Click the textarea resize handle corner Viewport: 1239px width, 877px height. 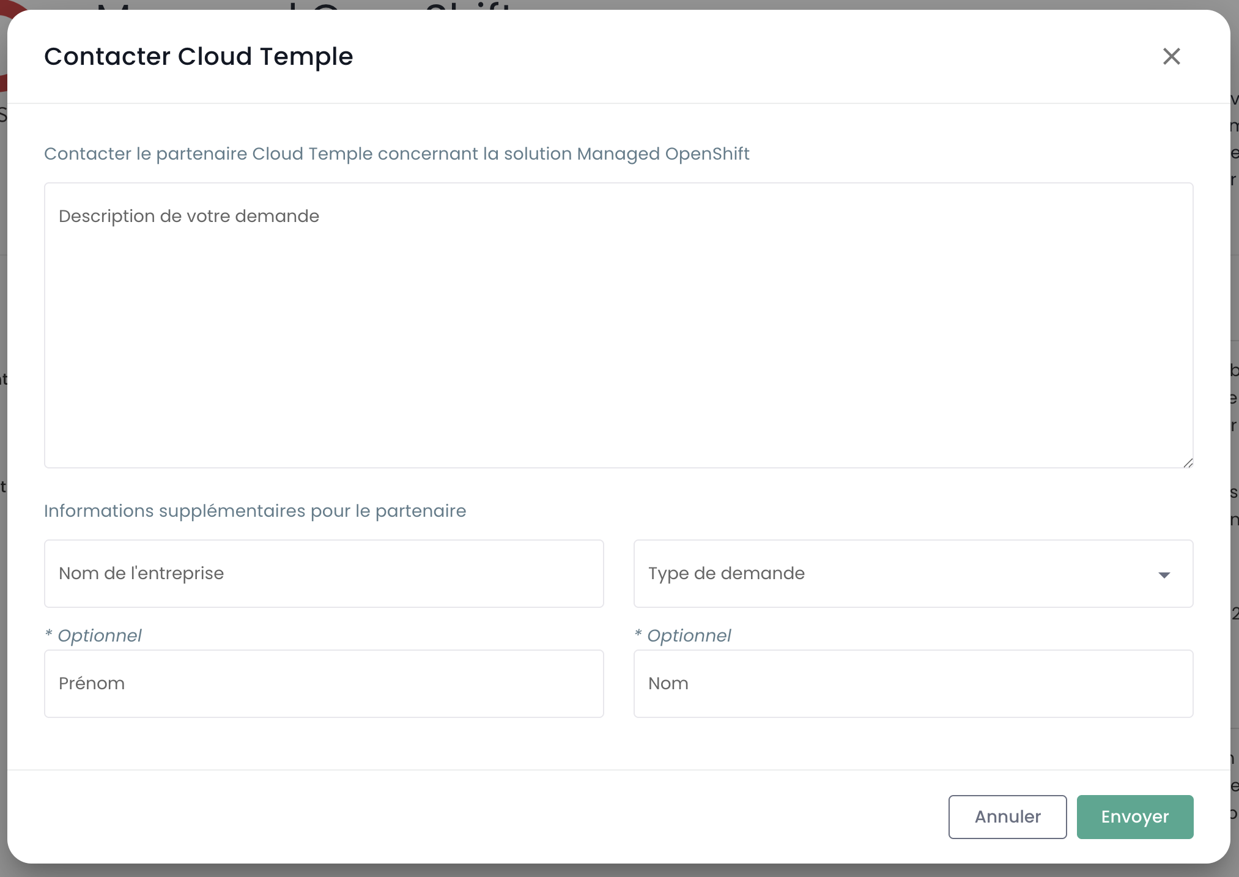(x=1188, y=463)
